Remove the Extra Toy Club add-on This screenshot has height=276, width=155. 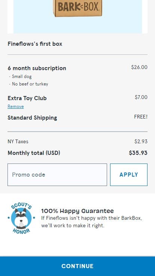(x=16, y=106)
